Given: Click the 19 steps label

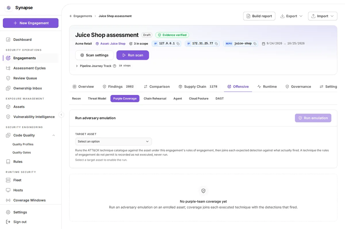Looking at the screenshot, I should [125, 66].
